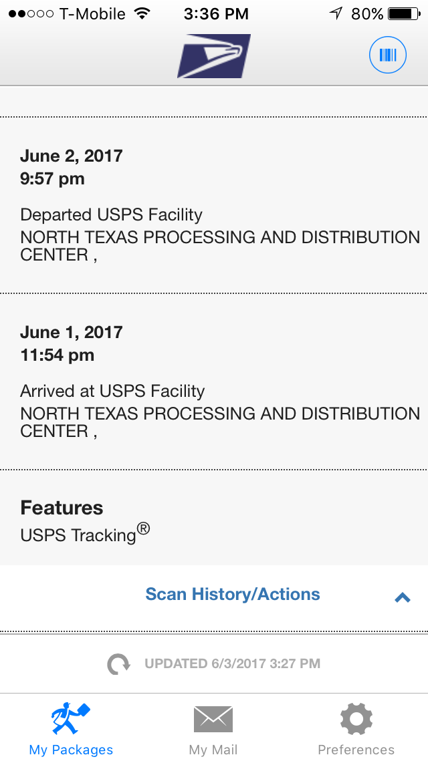This screenshot has height=759, width=428.
Task: Select the My Packages tab label
Action: coord(71,750)
